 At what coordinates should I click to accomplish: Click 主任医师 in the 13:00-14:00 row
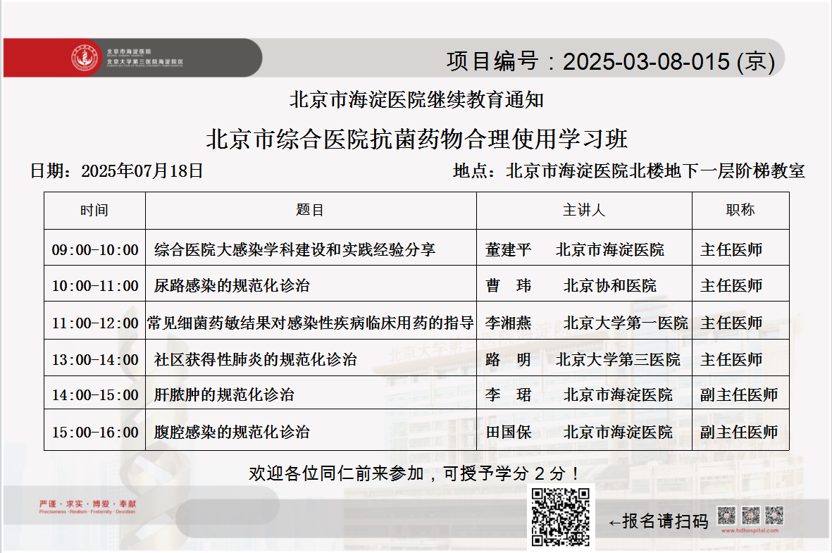(x=731, y=360)
